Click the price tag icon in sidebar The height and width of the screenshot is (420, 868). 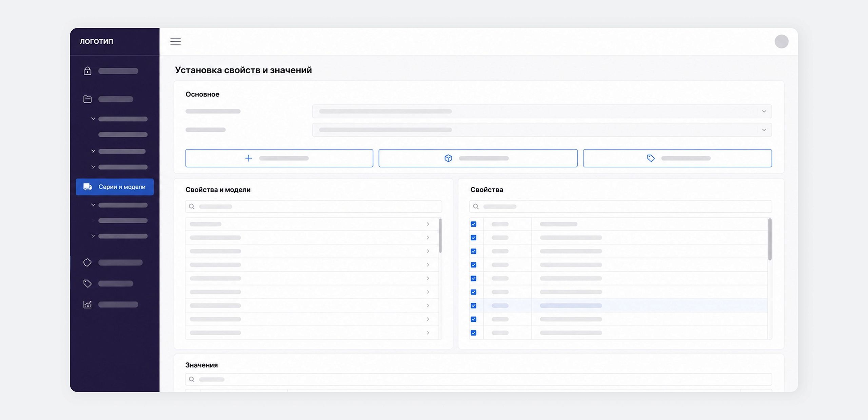coord(87,283)
